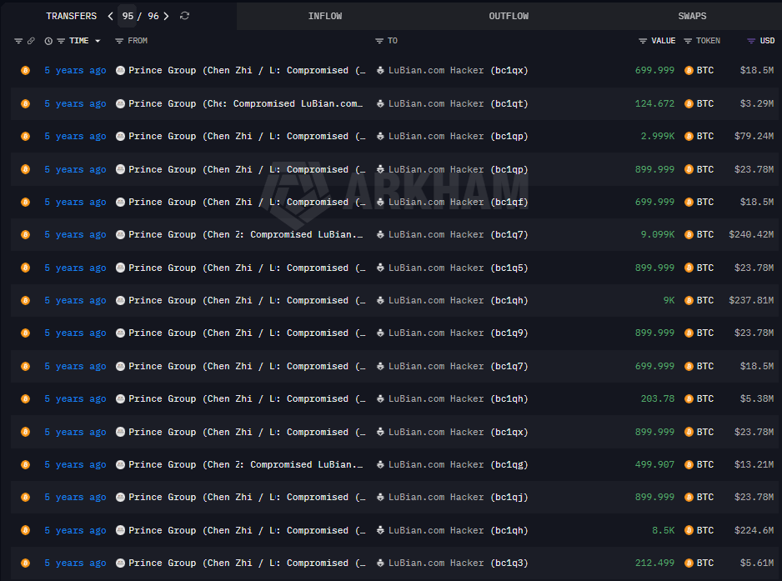Viewport: 782px width, 581px height.
Task: Open Prince Group sender of $237.81M transfer
Action: coord(247,300)
